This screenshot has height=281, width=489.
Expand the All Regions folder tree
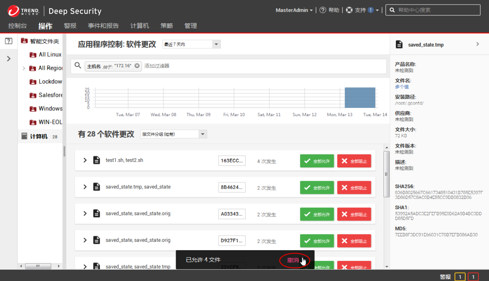[24, 68]
